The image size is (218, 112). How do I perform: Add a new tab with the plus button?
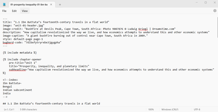tap(60, 5)
